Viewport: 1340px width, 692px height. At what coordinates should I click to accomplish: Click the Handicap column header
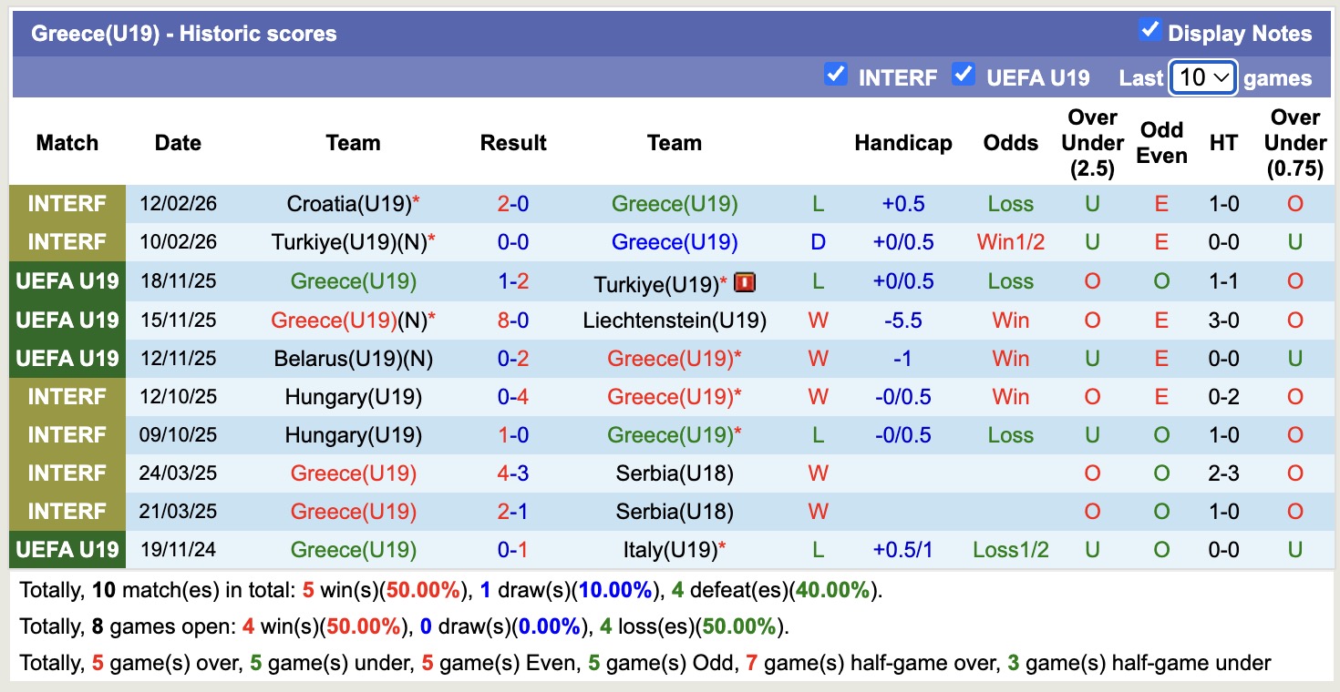pos(902,143)
